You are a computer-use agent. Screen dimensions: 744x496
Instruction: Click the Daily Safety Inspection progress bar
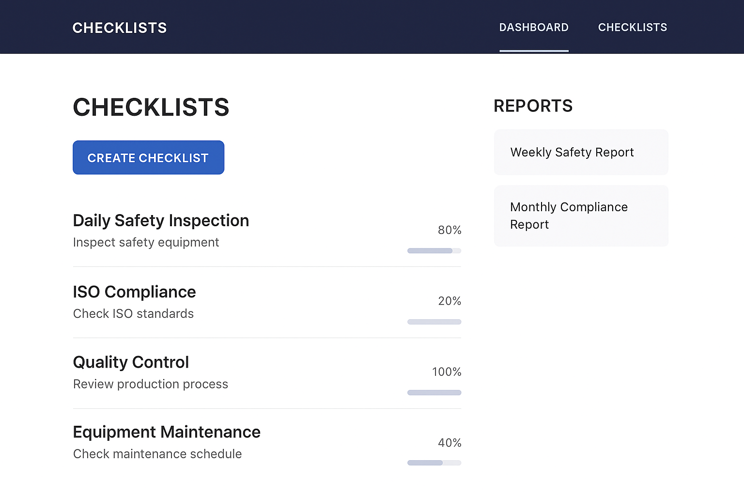coord(434,250)
